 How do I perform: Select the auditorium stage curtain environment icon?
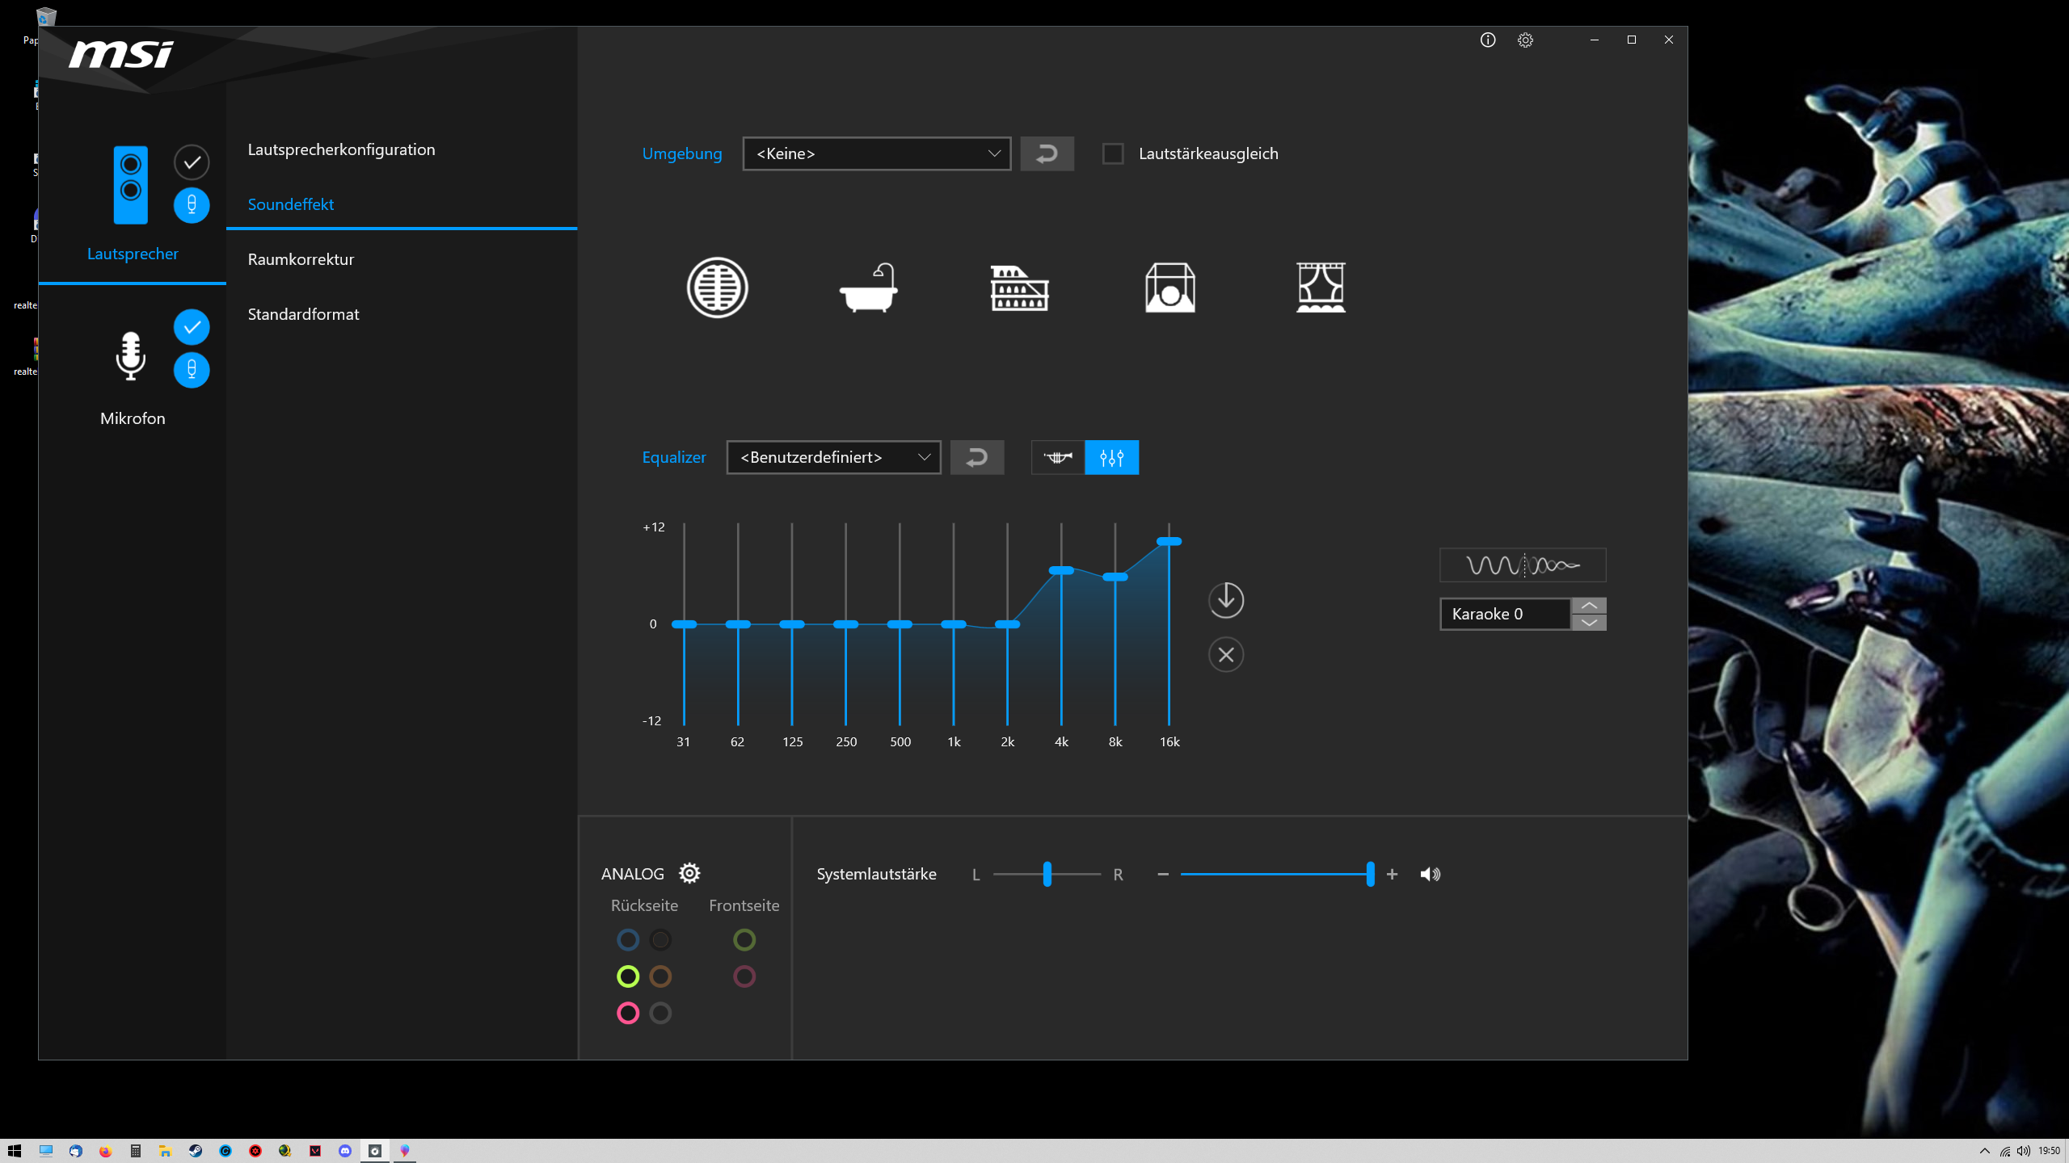coord(1321,288)
